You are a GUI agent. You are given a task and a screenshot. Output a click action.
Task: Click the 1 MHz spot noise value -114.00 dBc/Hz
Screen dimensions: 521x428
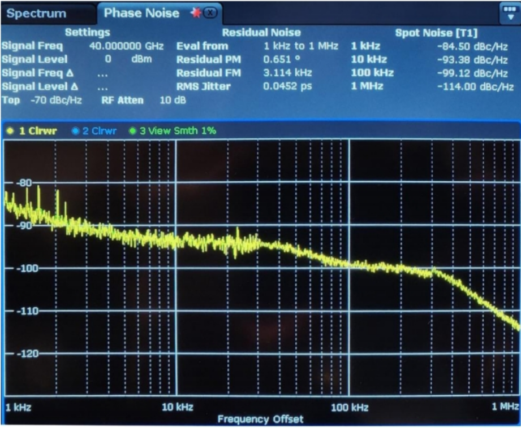click(476, 86)
